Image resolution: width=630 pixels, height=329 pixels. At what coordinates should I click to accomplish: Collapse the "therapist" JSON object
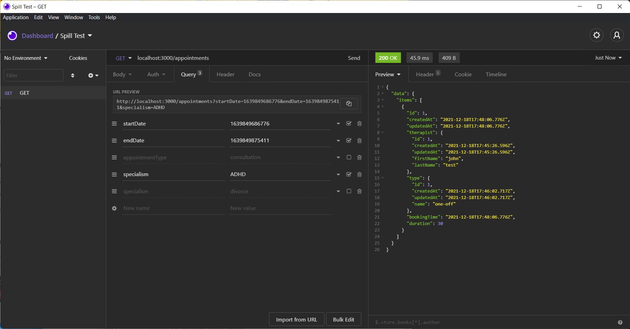[x=383, y=132]
